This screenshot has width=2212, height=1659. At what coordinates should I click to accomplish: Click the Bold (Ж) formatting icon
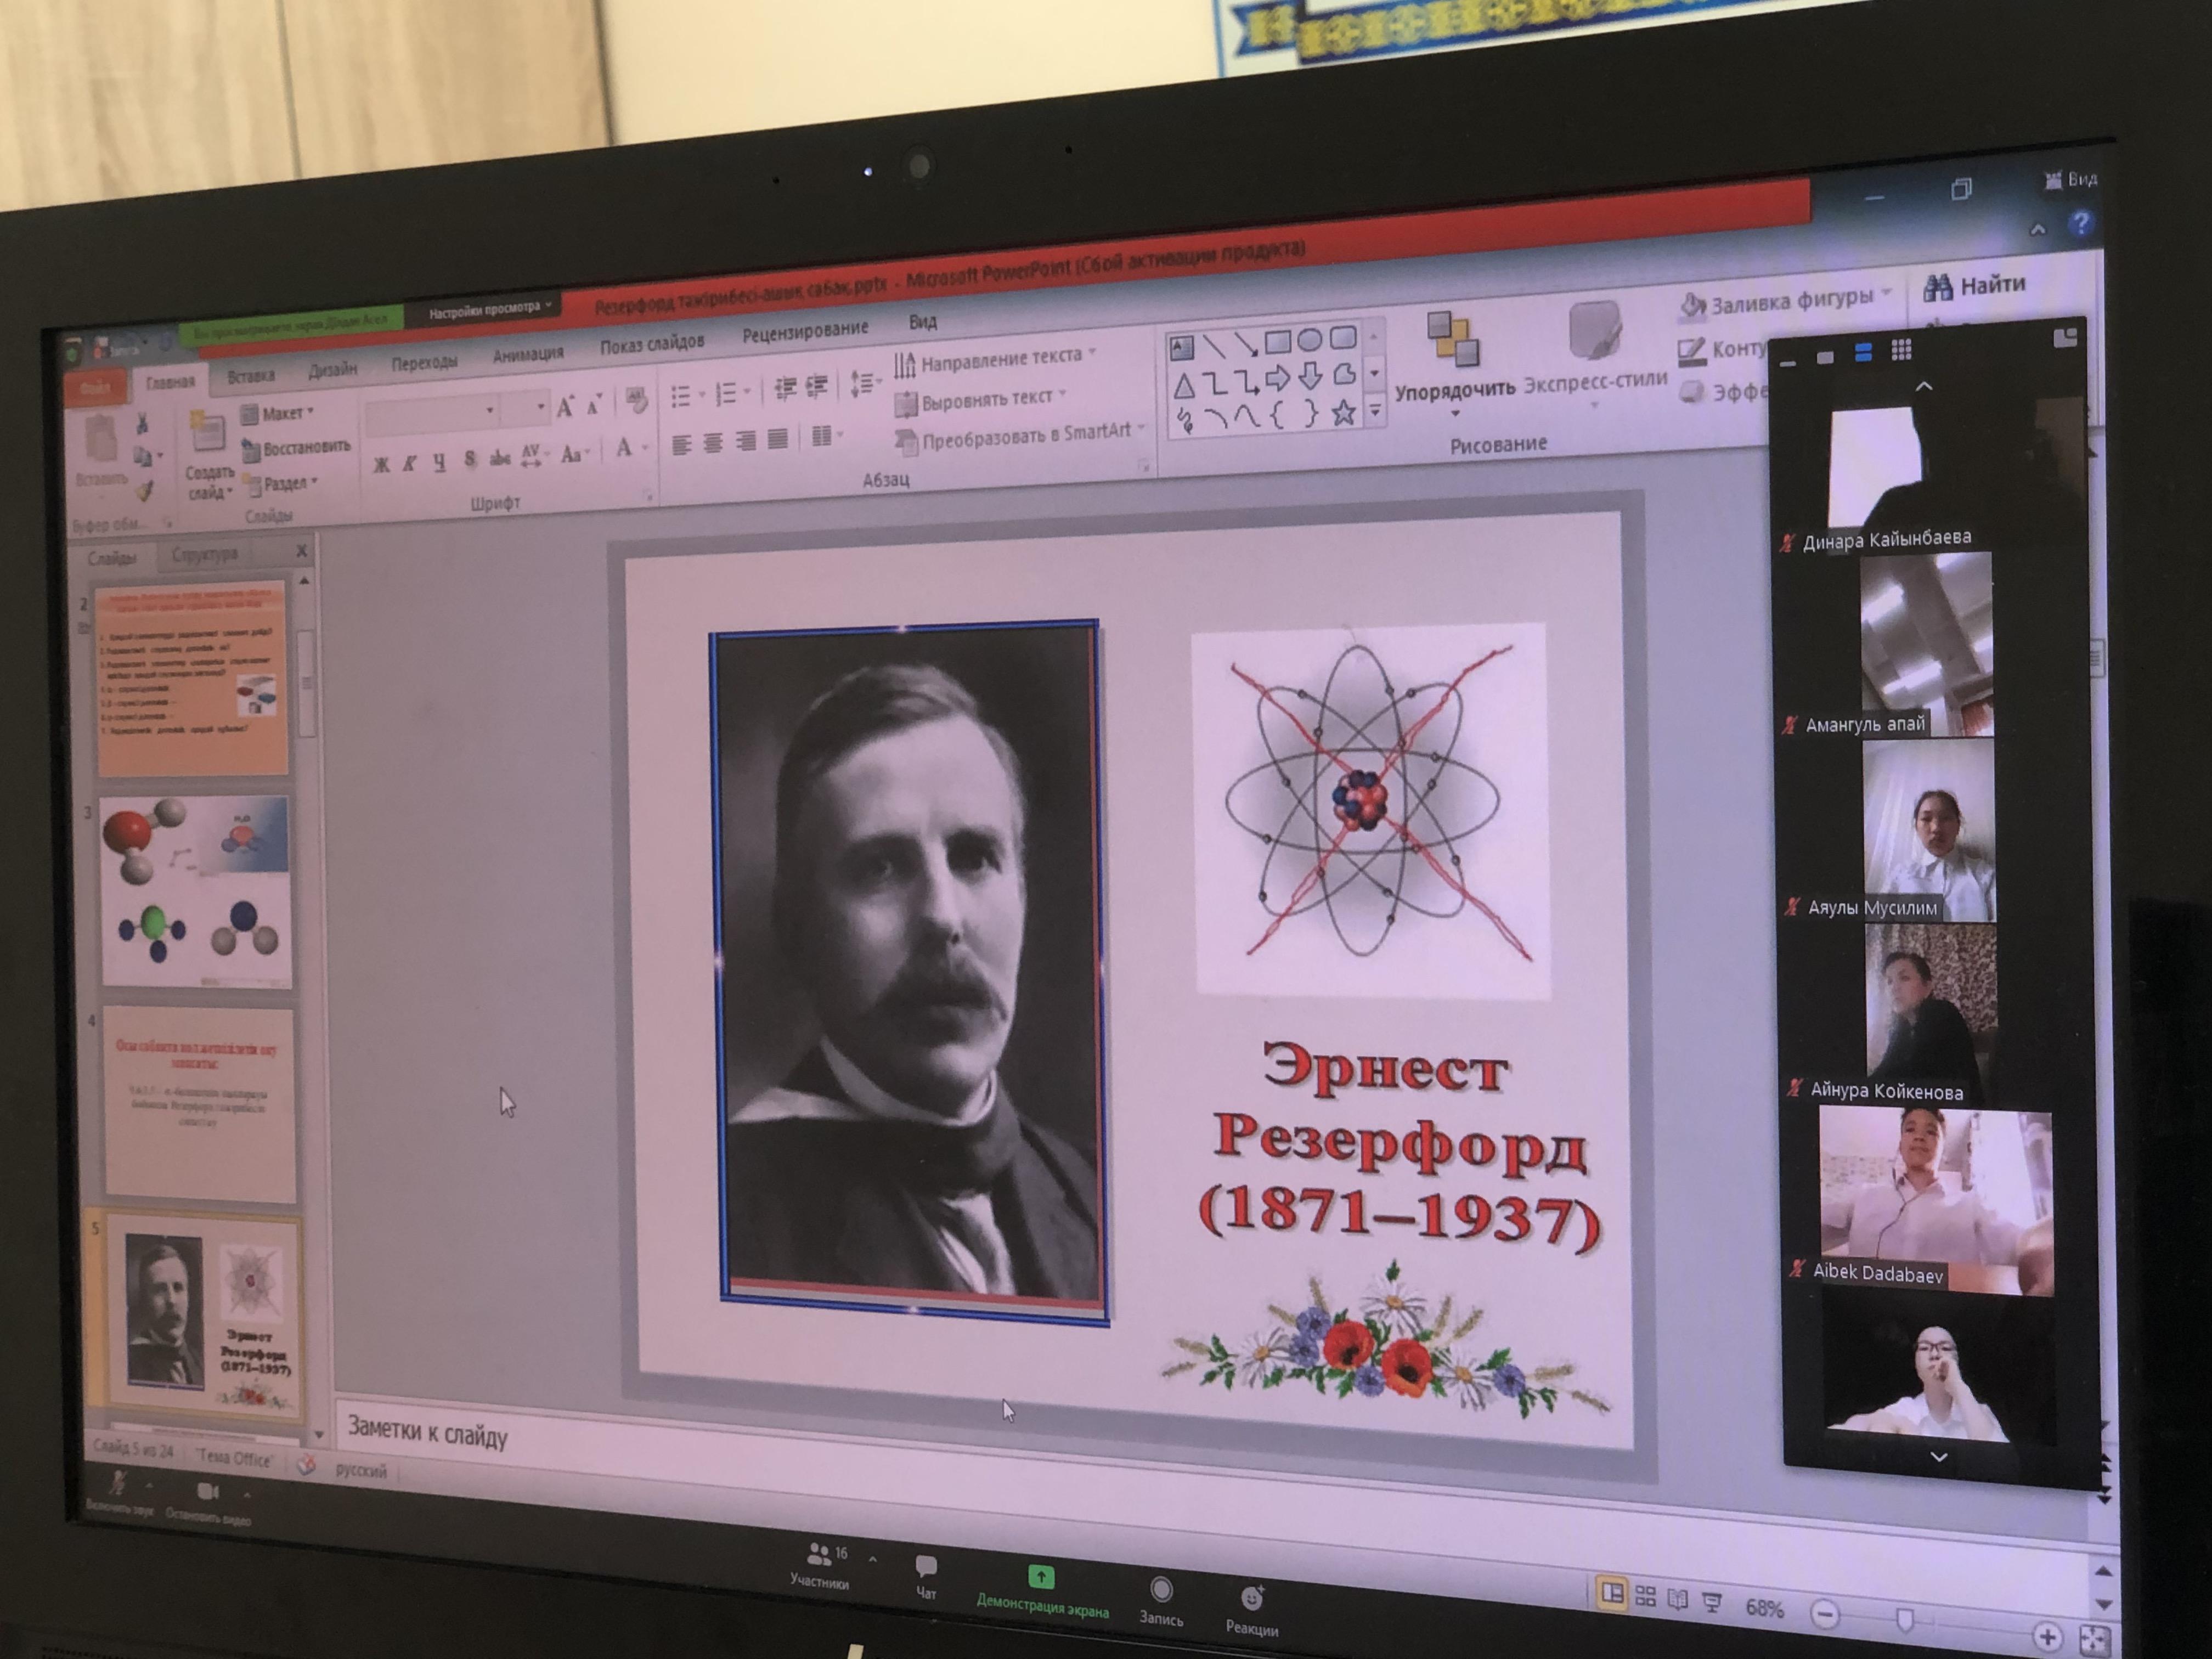coord(381,465)
